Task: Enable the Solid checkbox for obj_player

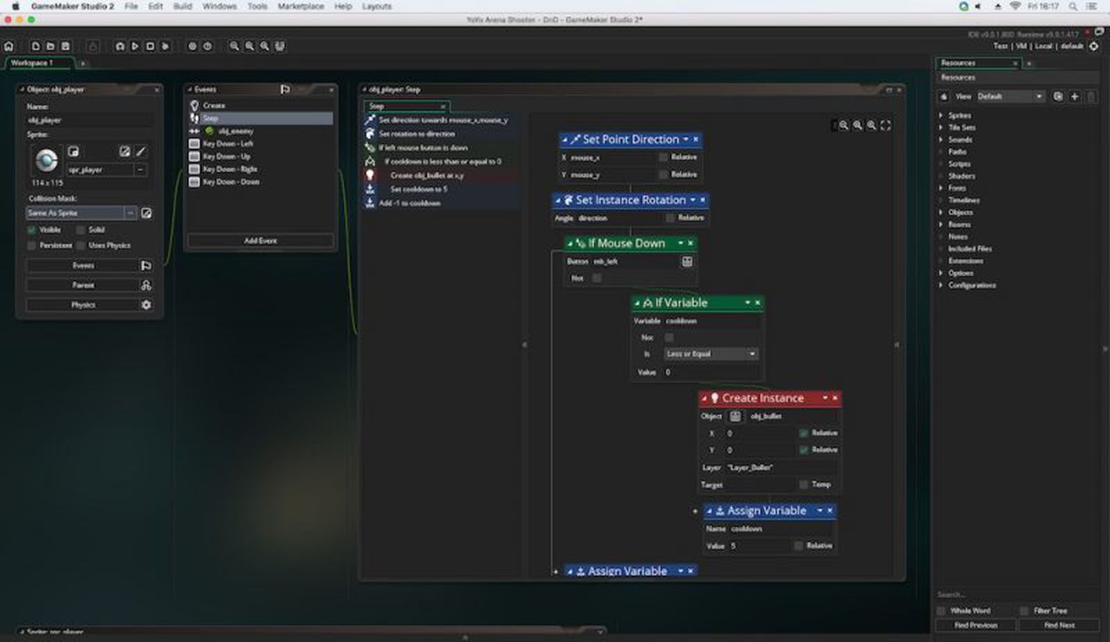Action: point(80,229)
